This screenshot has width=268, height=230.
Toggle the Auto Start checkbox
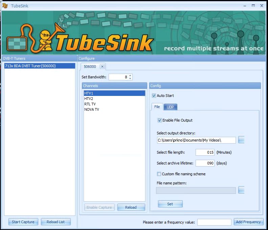[x=154, y=96]
